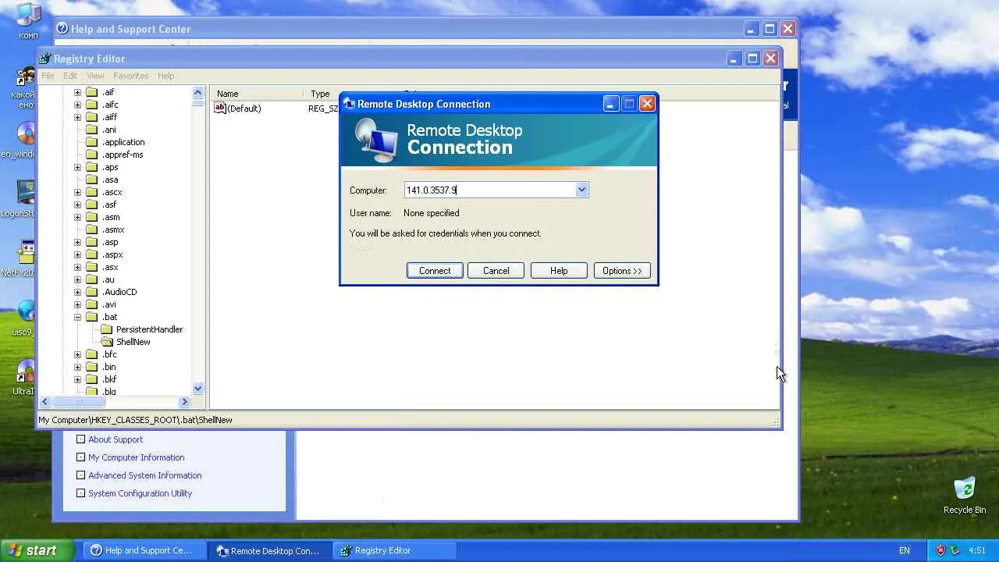999x562 pixels.
Task: Open the NetFx20 desktop icon
Action: pos(27,252)
